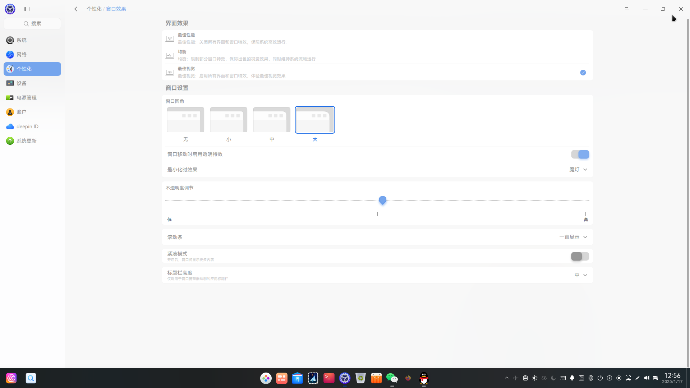
Task: Click the back arrow in header
Action: click(76, 9)
